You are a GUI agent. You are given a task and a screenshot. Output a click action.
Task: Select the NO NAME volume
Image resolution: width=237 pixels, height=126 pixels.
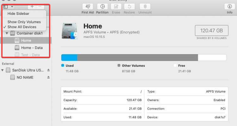pyautogui.click(x=26, y=77)
